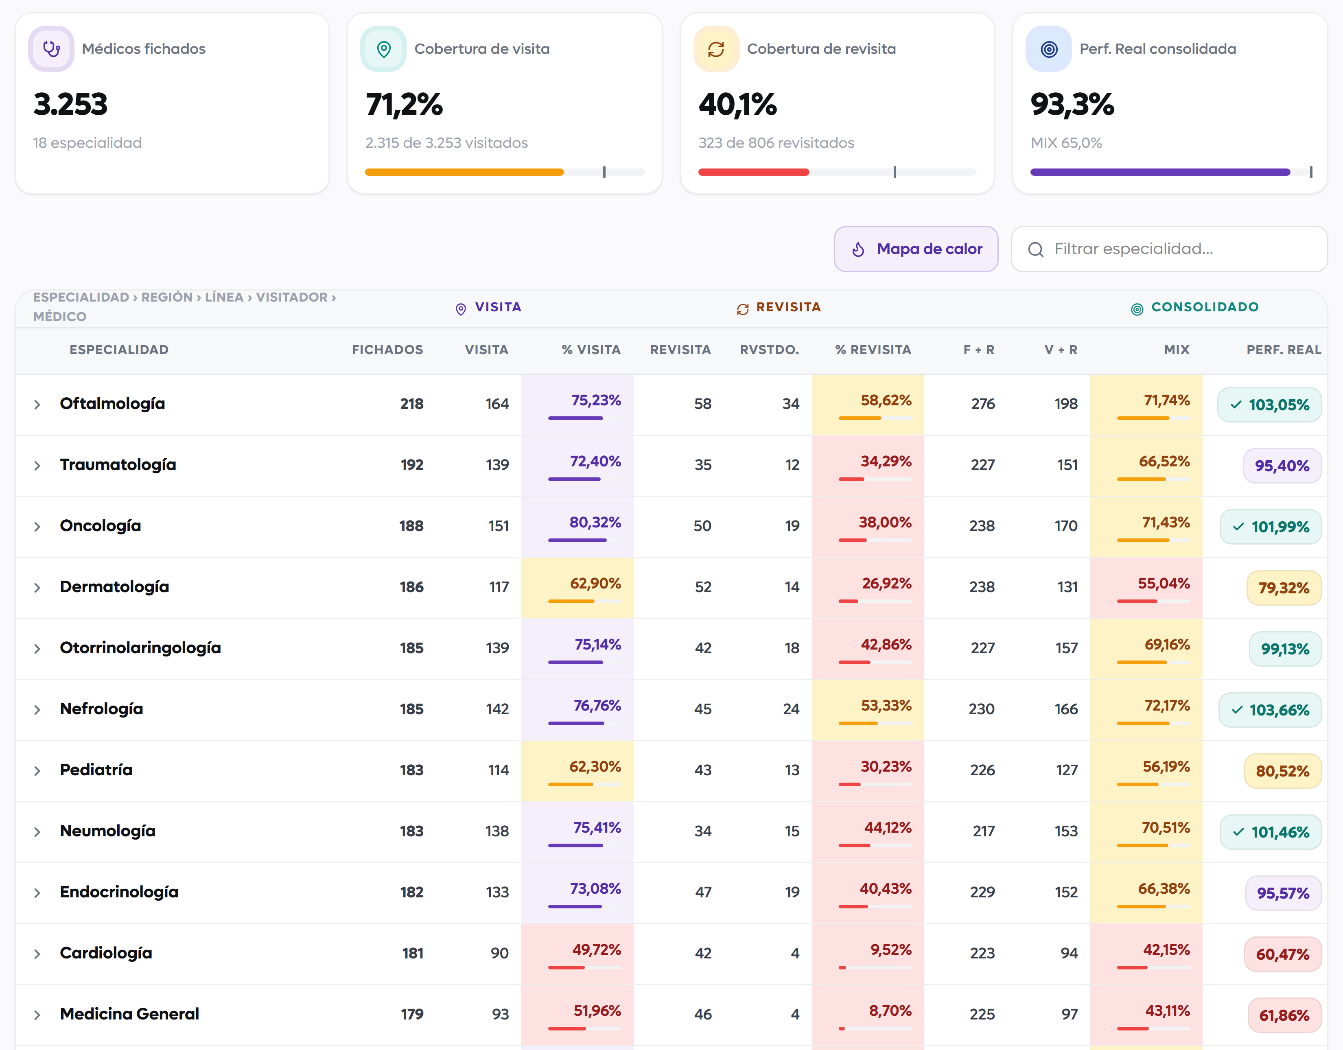Expand the Otorrinolaringología row
Screen dimensions: 1343x1050
[x=37, y=648]
